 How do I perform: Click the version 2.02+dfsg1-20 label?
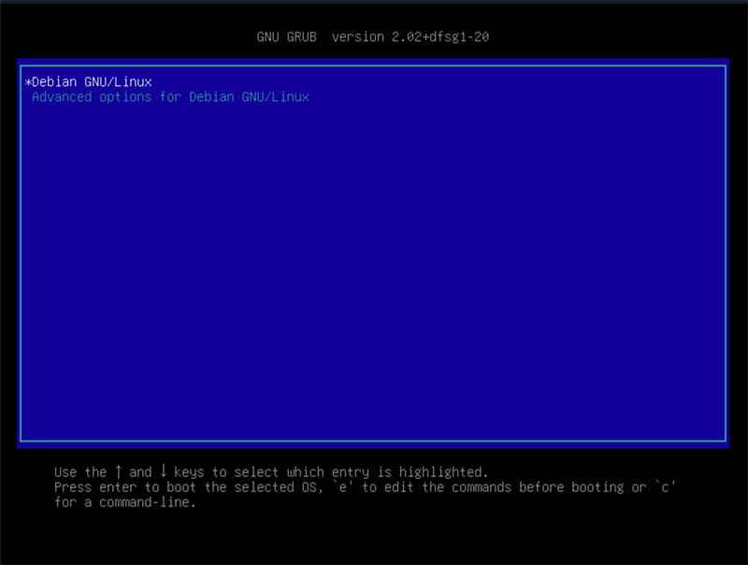click(x=410, y=36)
